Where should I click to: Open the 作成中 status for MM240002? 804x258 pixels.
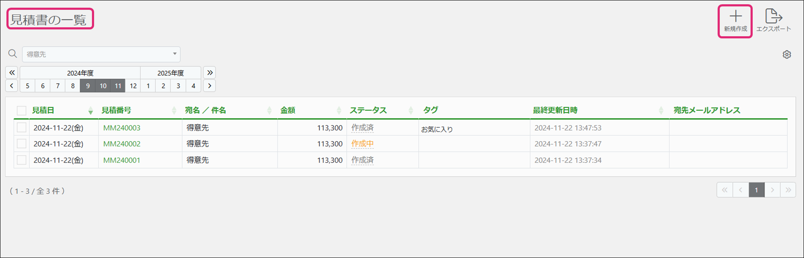362,144
